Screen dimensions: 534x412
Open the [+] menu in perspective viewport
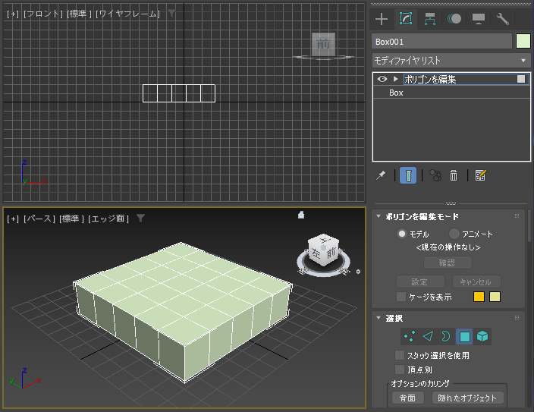point(13,219)
